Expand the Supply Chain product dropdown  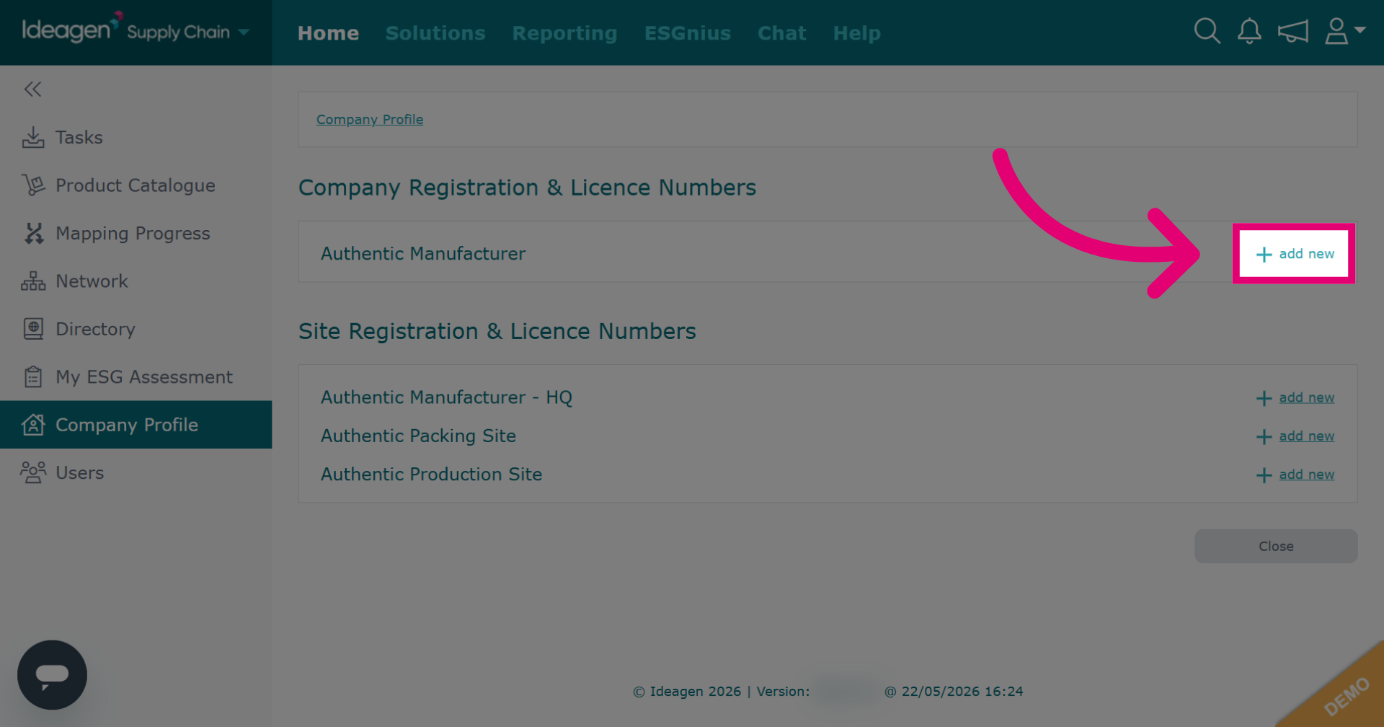pyautogui.click(x=244, y=32)
